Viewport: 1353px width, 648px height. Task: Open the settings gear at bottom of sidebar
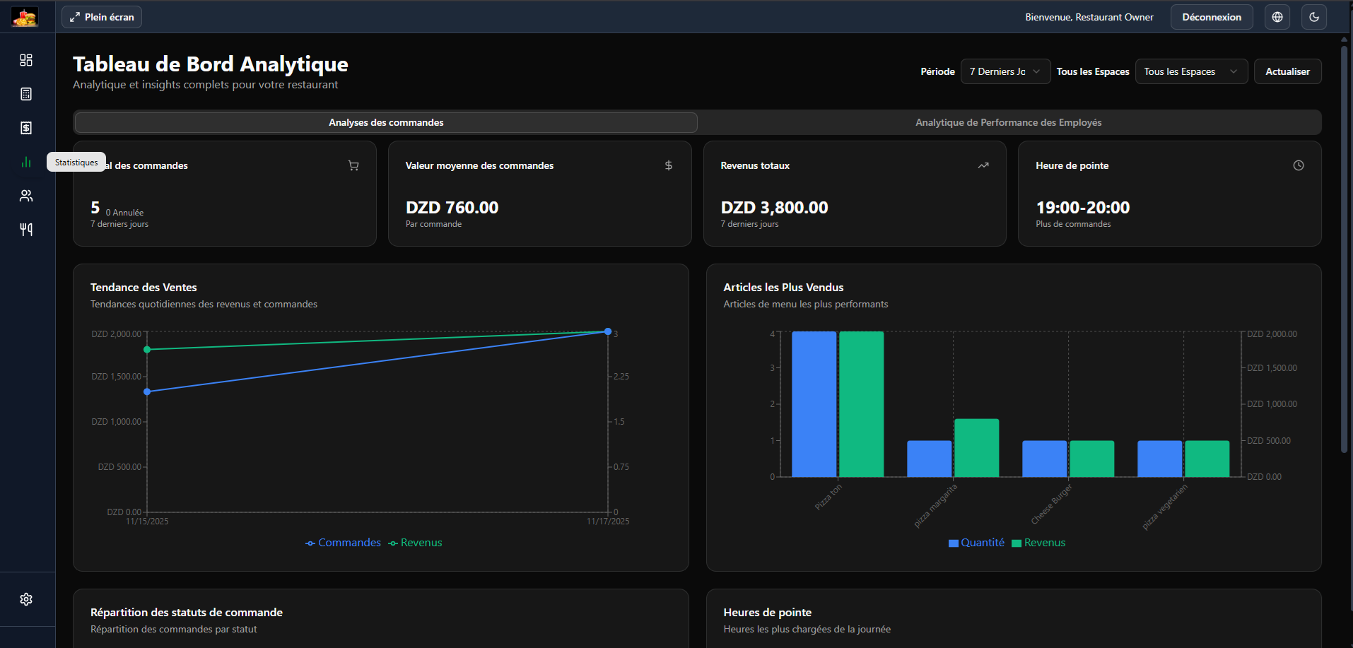coord(26,599)
